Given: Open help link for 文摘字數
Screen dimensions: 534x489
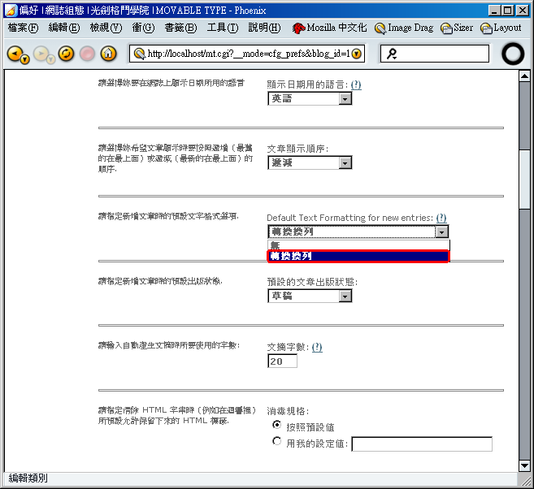Looking at the screenshot, I should (x=317, y=347).
